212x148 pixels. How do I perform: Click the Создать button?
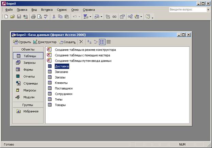point(67,42)
